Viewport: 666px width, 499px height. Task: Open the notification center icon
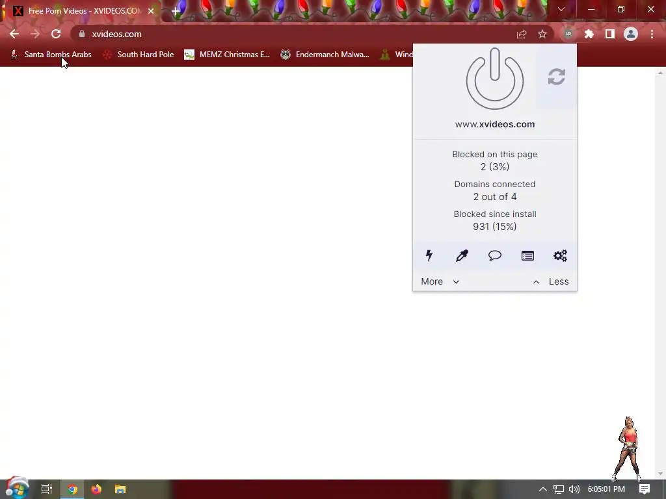(645, 489)
